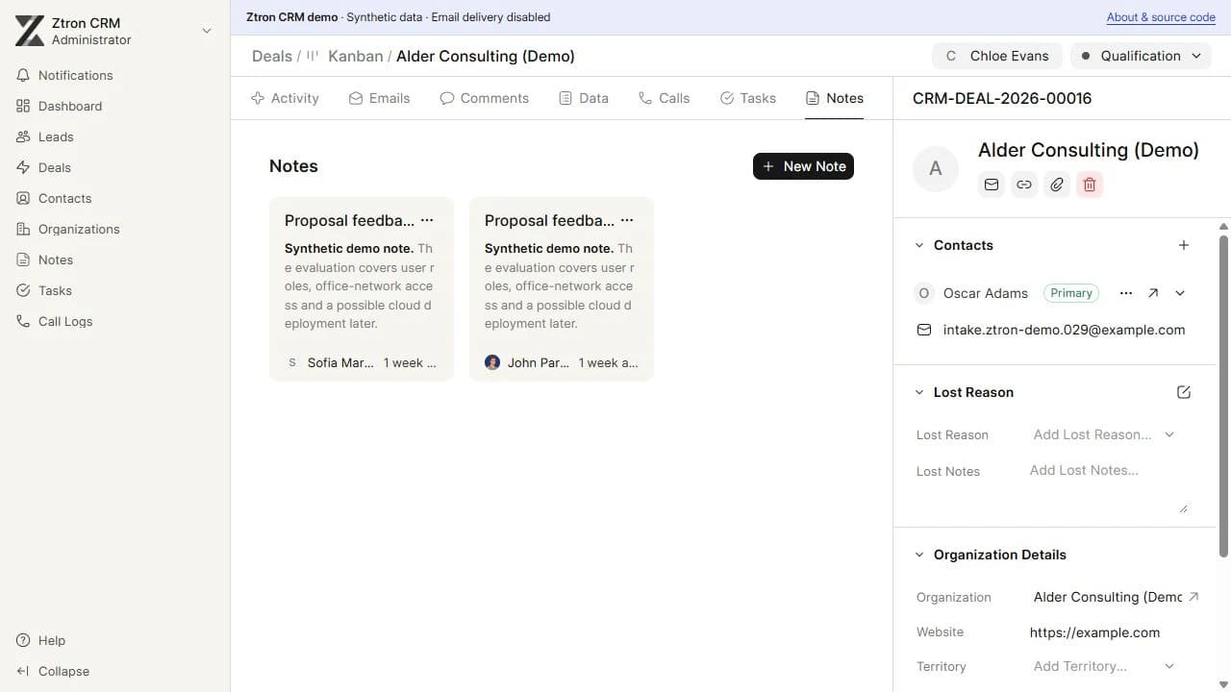The image size is (1231, 692).
Task: Expand the Ztron CRM Administrator dropdown
Action: pos(206,31)
